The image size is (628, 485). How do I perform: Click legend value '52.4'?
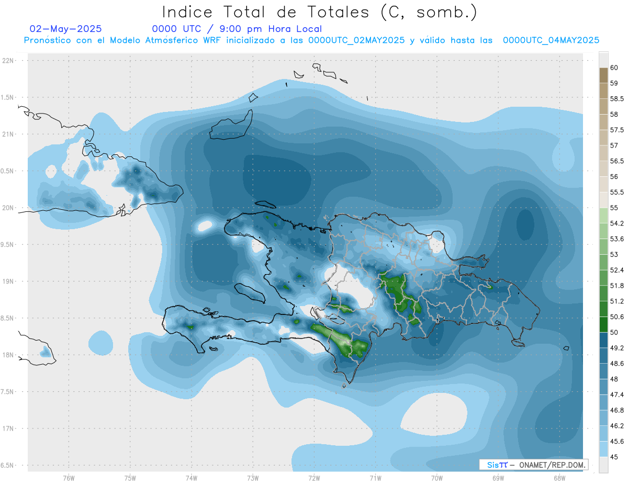coord(617,270)
